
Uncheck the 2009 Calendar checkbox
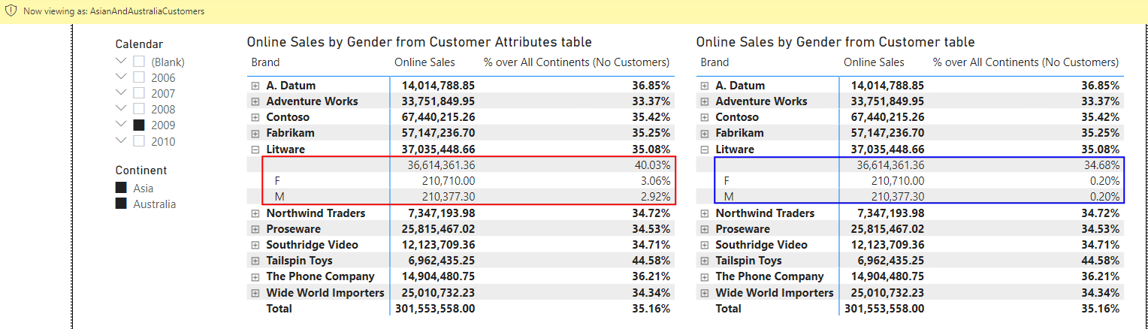coord(139,125)
